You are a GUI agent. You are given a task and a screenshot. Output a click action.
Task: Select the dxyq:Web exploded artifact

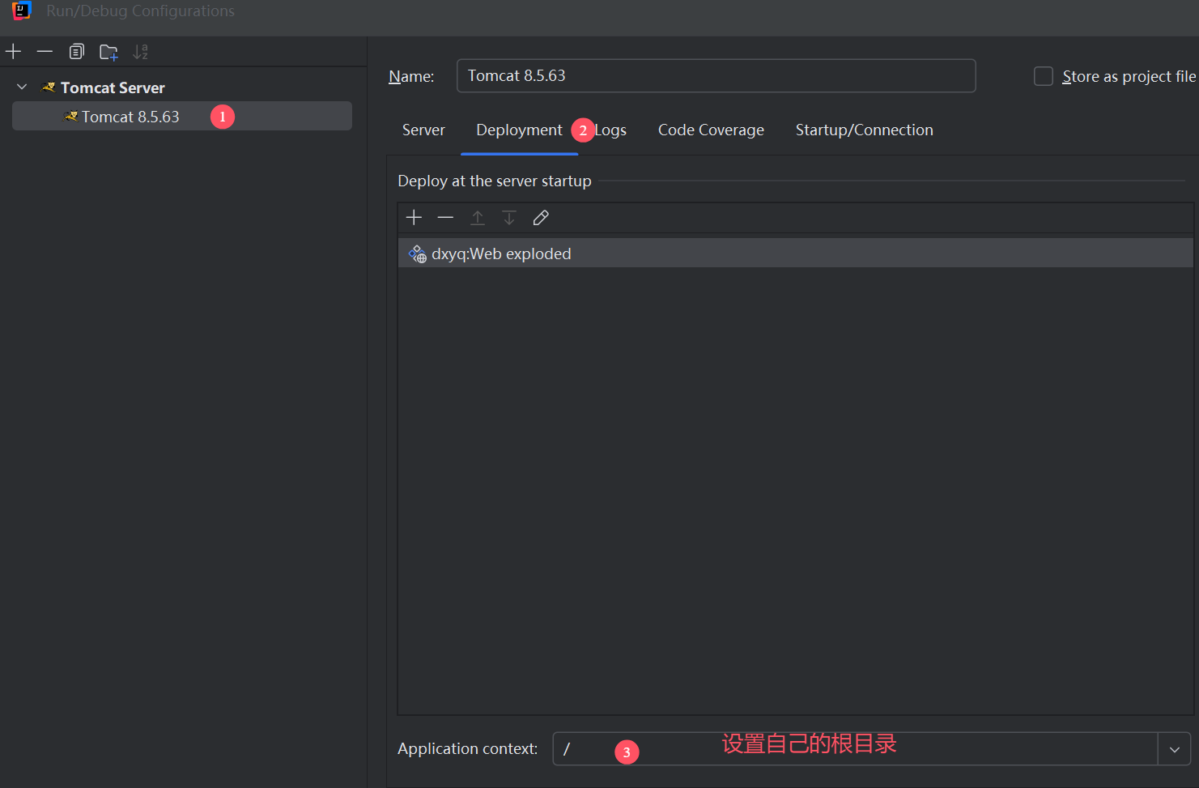501,253
